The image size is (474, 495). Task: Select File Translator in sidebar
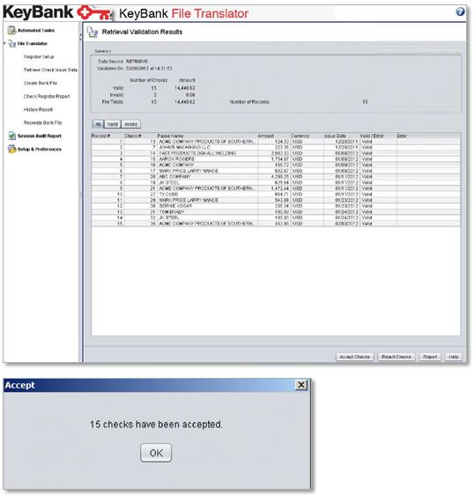(33, 43)
